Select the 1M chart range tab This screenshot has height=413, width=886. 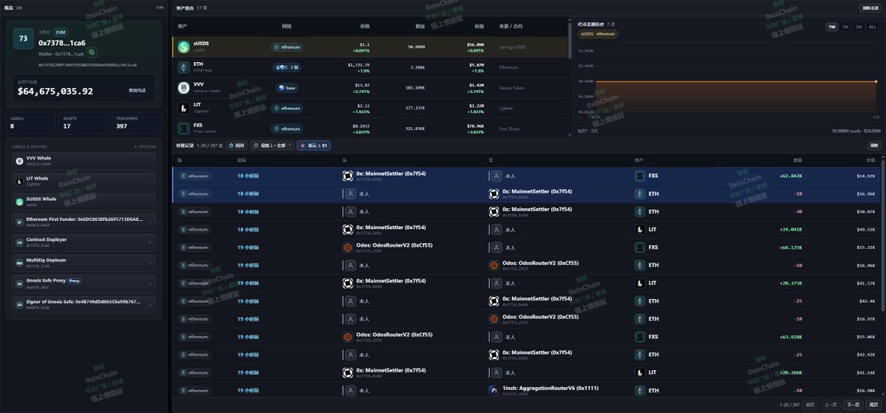tap(845, 27)
